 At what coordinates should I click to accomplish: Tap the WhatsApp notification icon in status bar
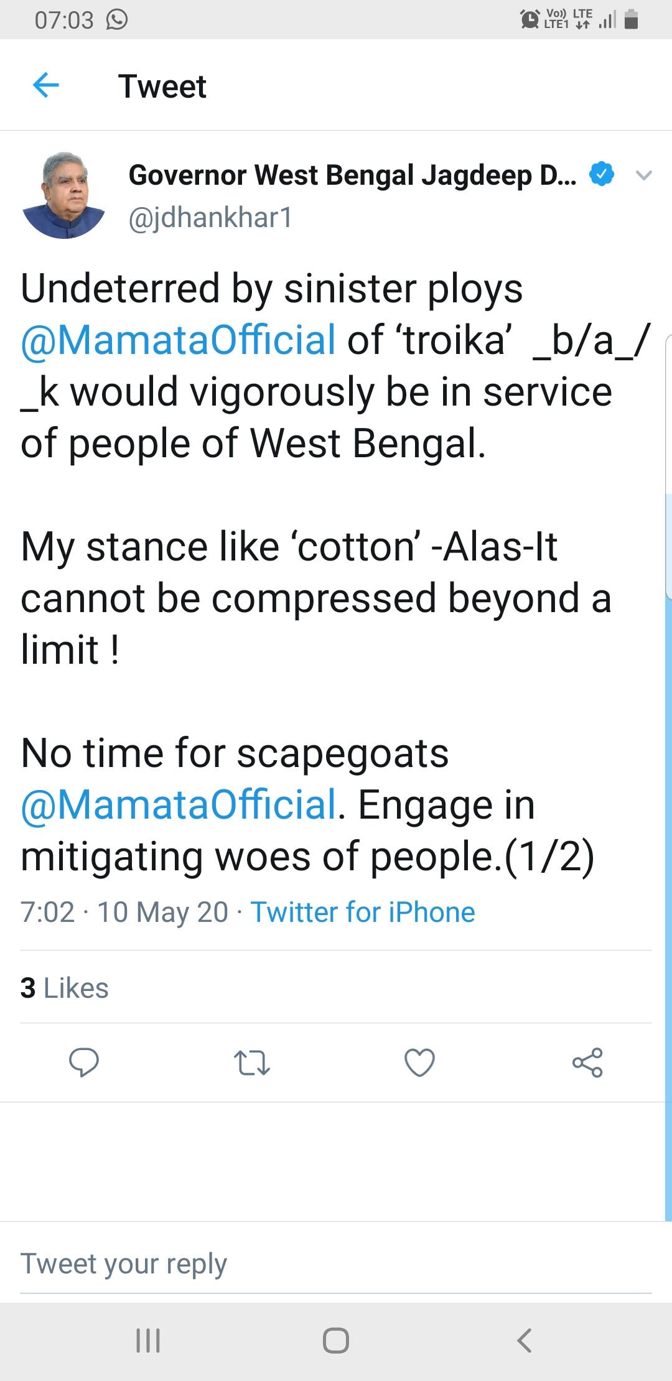click(117, 20)
